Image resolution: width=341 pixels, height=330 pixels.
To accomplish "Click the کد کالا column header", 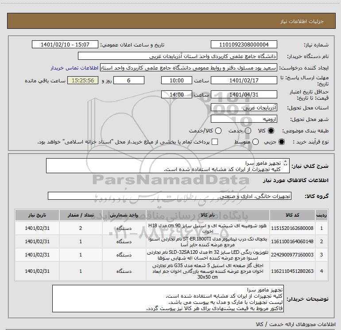I will (x=292, y=215).
